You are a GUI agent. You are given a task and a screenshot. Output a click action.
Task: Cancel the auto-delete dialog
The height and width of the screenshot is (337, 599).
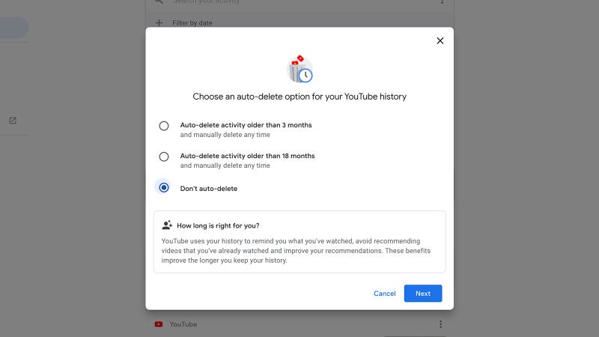pos(384,294)
